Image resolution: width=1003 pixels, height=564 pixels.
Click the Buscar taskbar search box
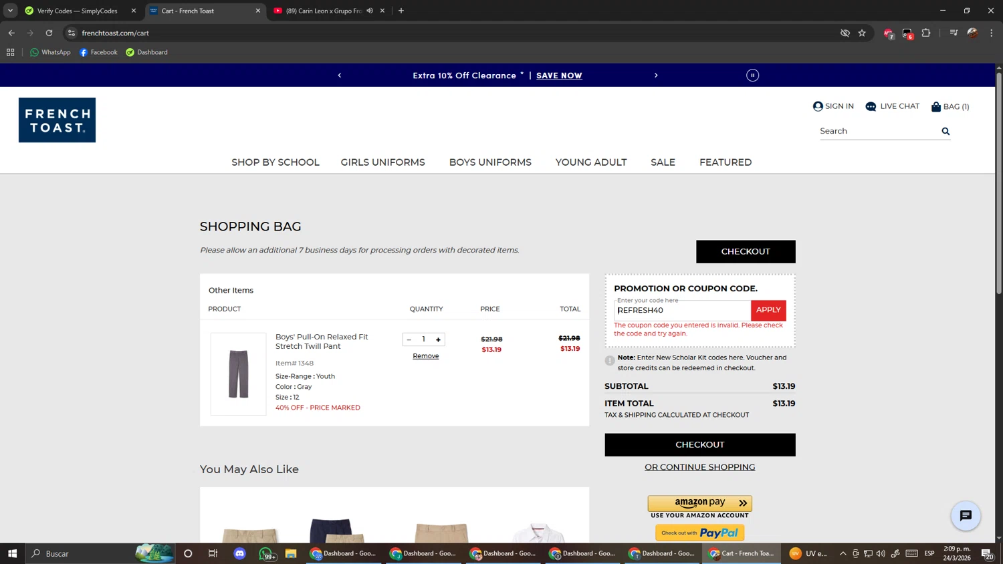[x=100, y=553]
